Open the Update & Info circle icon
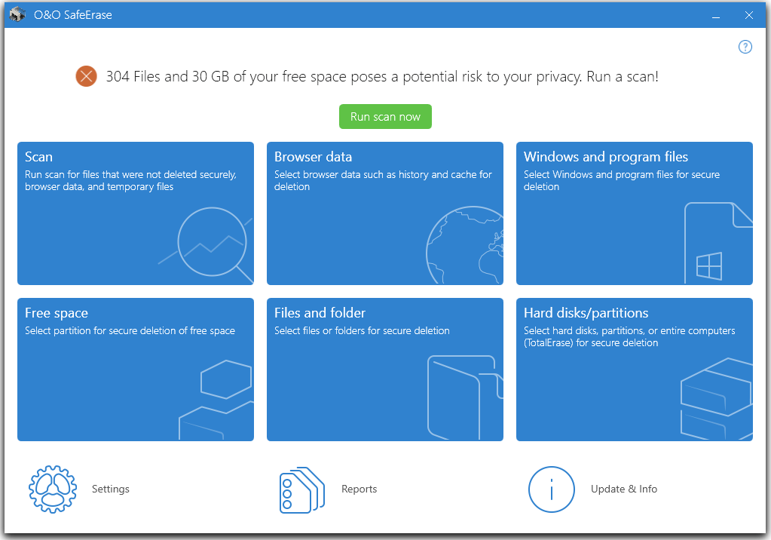 tap(551, 489)
